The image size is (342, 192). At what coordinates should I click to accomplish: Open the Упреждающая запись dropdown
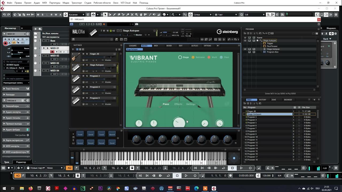click(x=16, y=83)
